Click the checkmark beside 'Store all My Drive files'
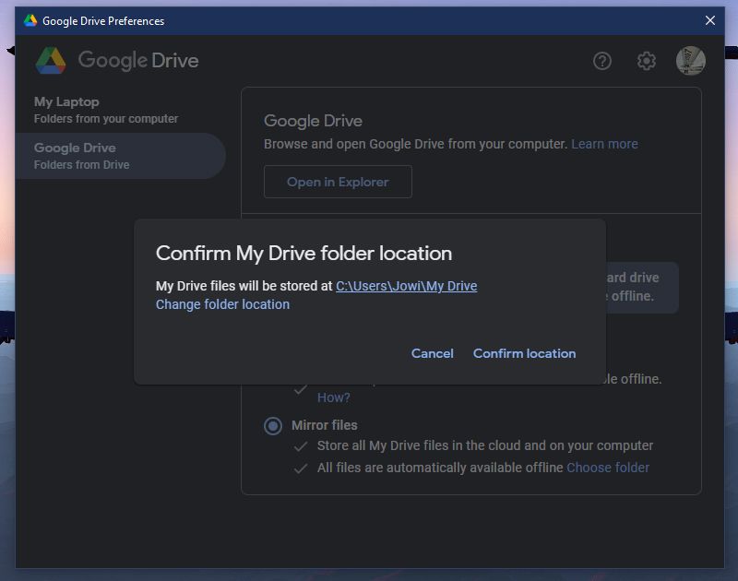Image resolution: width=738 pixels, height=581 pixels. 300,445
